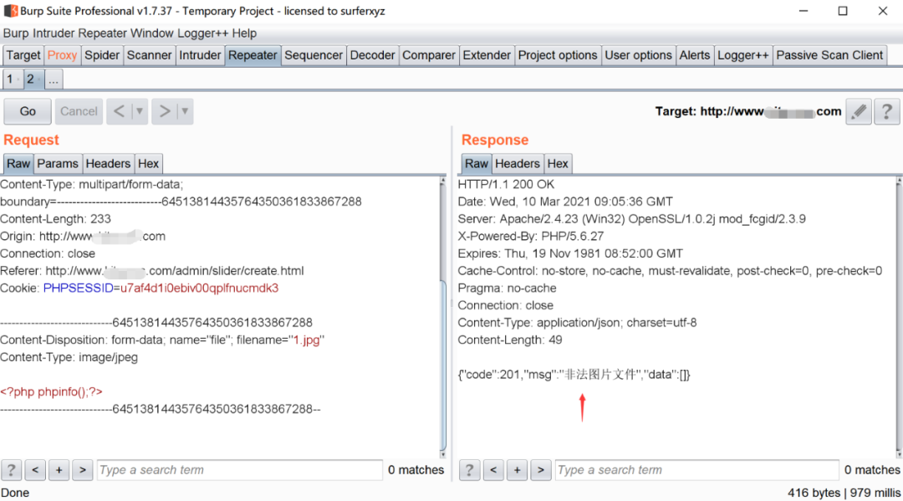Open the Project options tab
This screenshot has width=903, height=501.
[558, 55]
